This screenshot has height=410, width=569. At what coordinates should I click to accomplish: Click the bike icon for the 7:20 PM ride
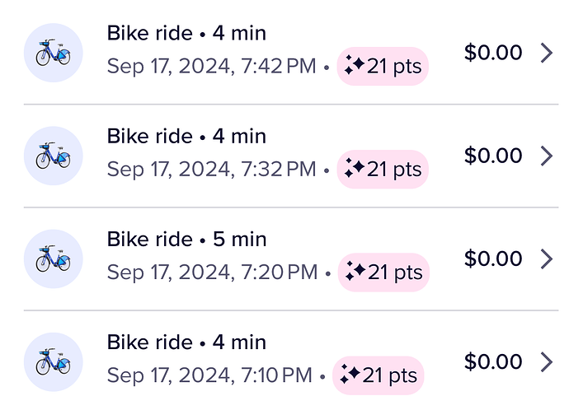pyautogui.click(x=54, y=259)
